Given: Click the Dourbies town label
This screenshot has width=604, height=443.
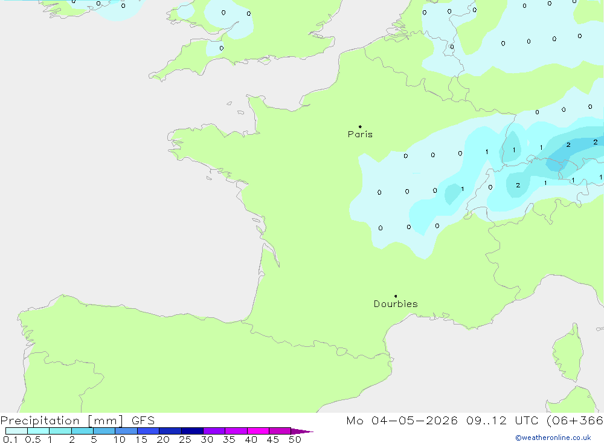Looking at the screenshot, I should click(x=396, y=304).
